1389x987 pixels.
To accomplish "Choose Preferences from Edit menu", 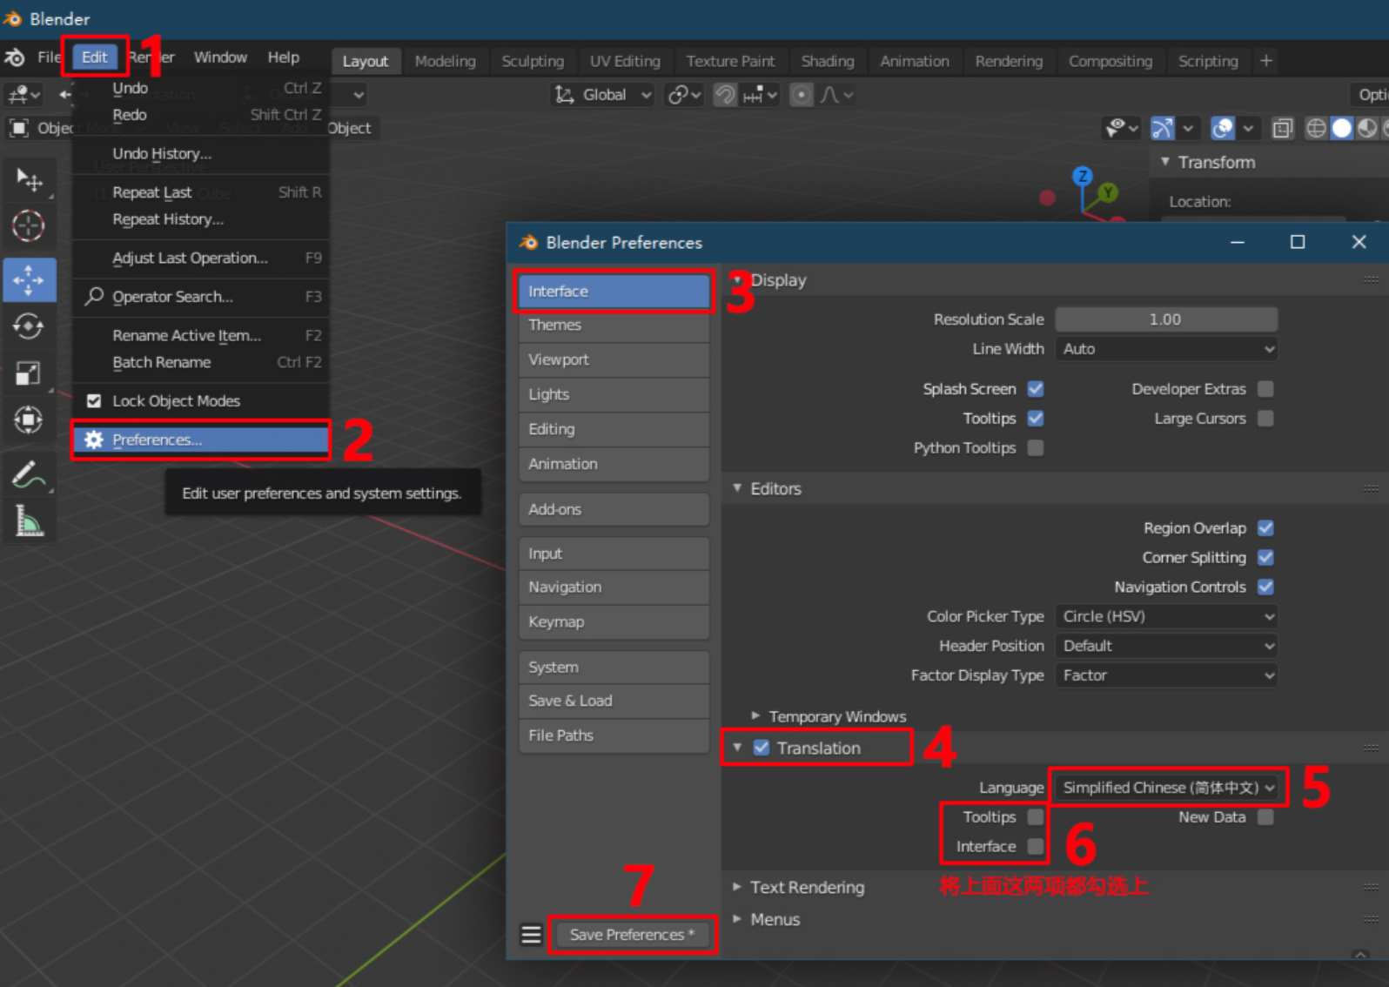I will pos(201,440).
